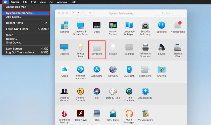This screenshot has width=211, height=125.
Task: Open the General preferences pane
Action: (64, 27)
